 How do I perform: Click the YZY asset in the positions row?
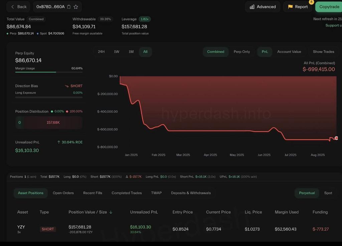click(x=21, y=227)
